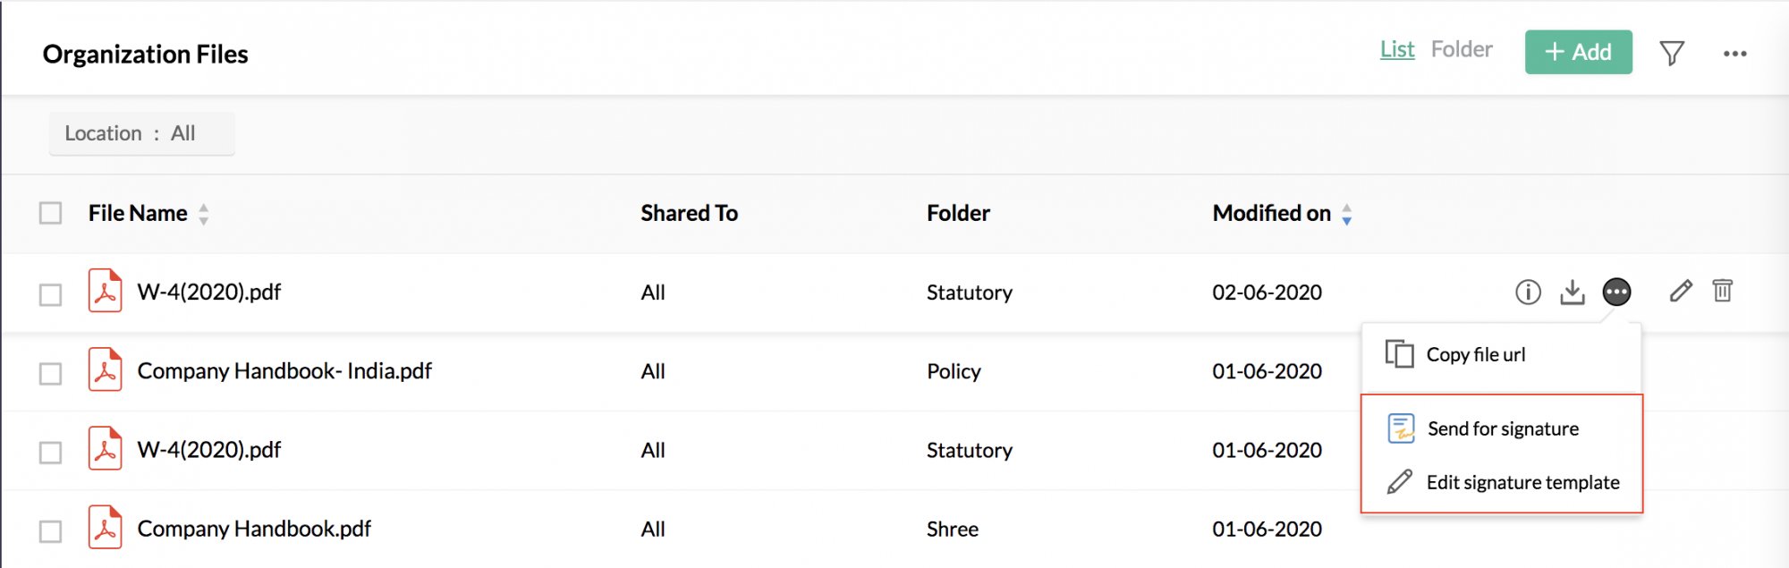Sort by File Name arrows
1789x568 pixels.
coord(204,214)
